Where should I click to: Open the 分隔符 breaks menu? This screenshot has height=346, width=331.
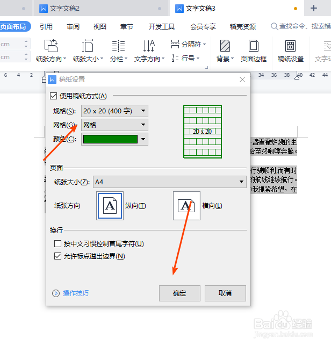tap(188, 44)
